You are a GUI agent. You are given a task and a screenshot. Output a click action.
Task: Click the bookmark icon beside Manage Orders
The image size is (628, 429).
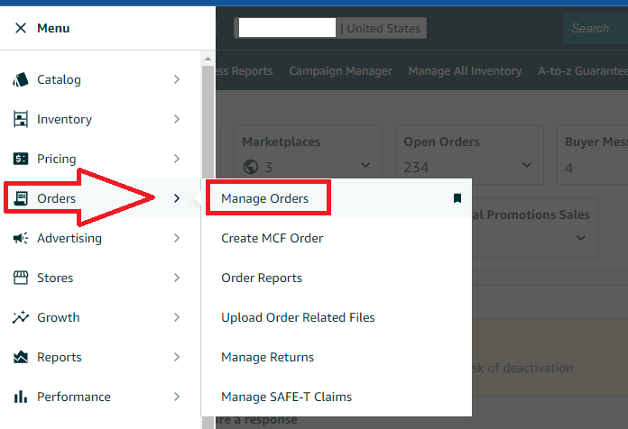click(x=457, y=198)
